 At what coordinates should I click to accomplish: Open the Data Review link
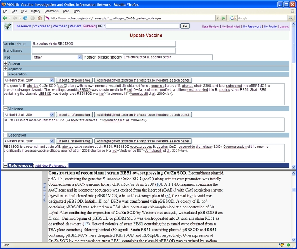pos(210,27)
